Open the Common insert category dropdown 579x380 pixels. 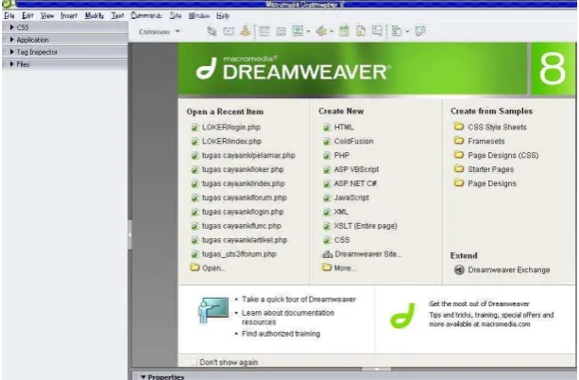(x=160, y=32)
